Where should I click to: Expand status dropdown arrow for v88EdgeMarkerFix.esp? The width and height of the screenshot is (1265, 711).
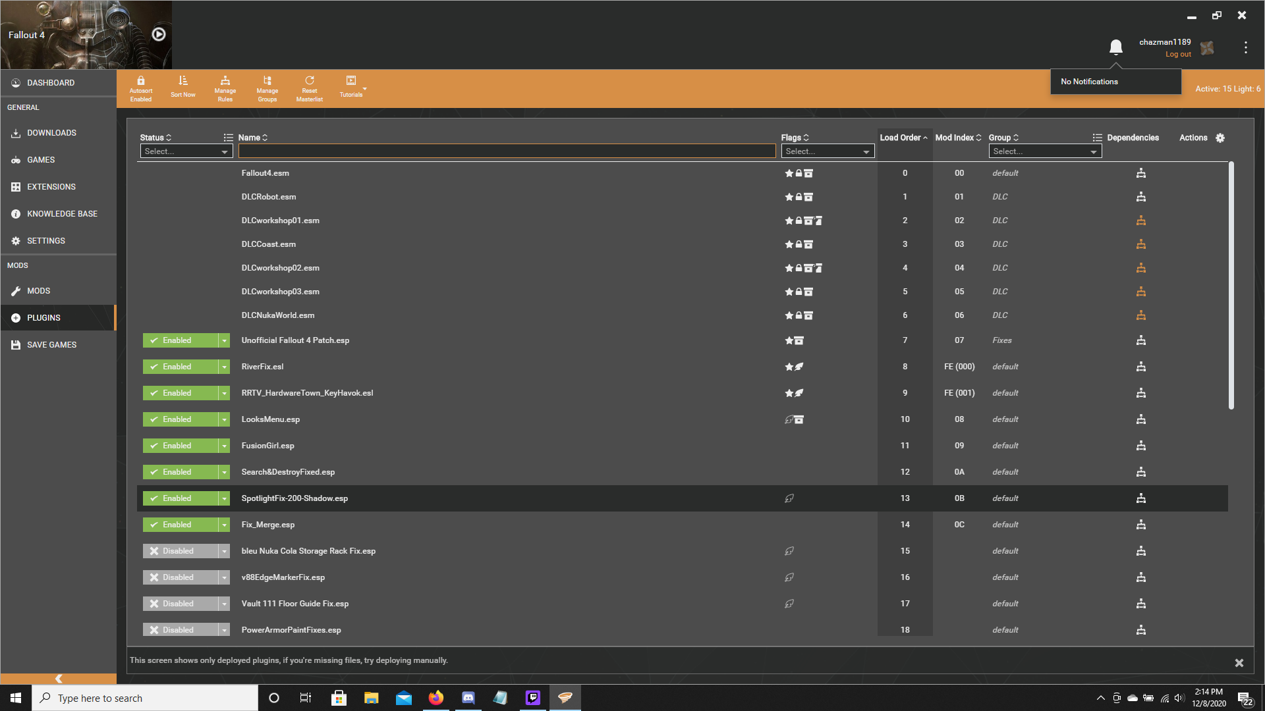(x=224, y=577)
